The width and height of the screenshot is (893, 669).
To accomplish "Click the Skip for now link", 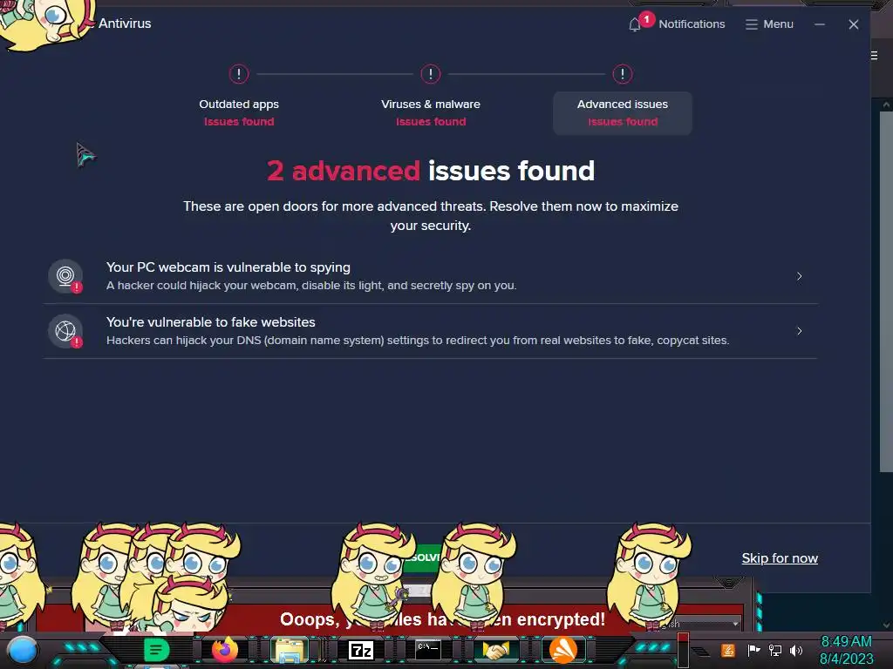I will (x=780, y=558).
